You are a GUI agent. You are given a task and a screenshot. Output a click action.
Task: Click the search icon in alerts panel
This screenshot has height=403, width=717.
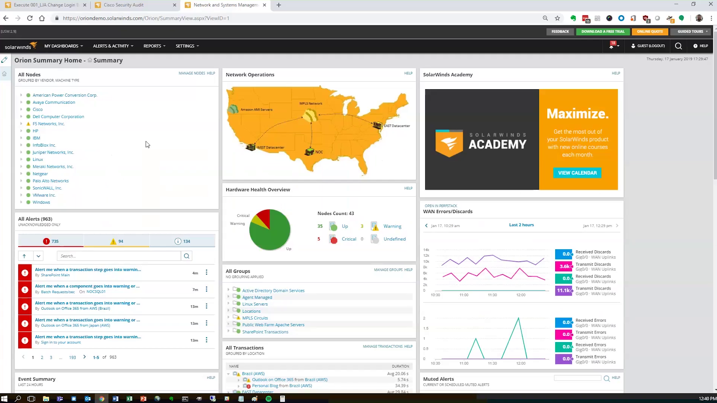point(187,256)
